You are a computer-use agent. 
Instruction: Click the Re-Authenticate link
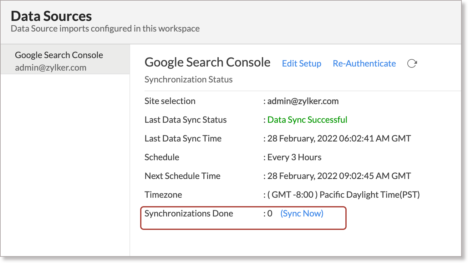pos(364,63)
